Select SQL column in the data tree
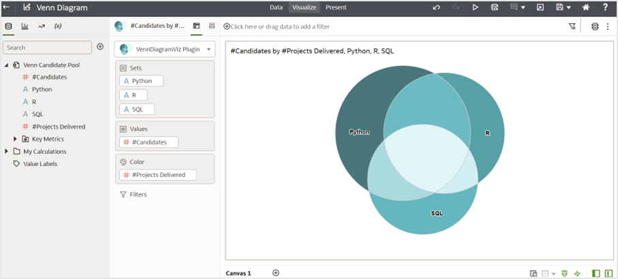The image size is (618, 279). (37, 114)
